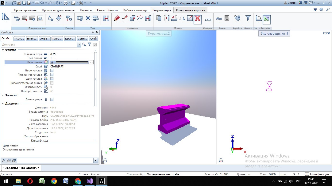This screenshot has width=332, height=186.
Task: Select the mirror tool in Правка group
Action: pyautogui.click(x=182, y=18)
